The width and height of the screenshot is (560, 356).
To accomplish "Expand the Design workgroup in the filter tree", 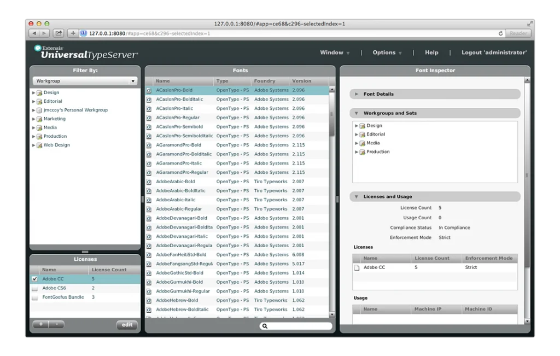I will pyautogui.click(x=33, y=92).
